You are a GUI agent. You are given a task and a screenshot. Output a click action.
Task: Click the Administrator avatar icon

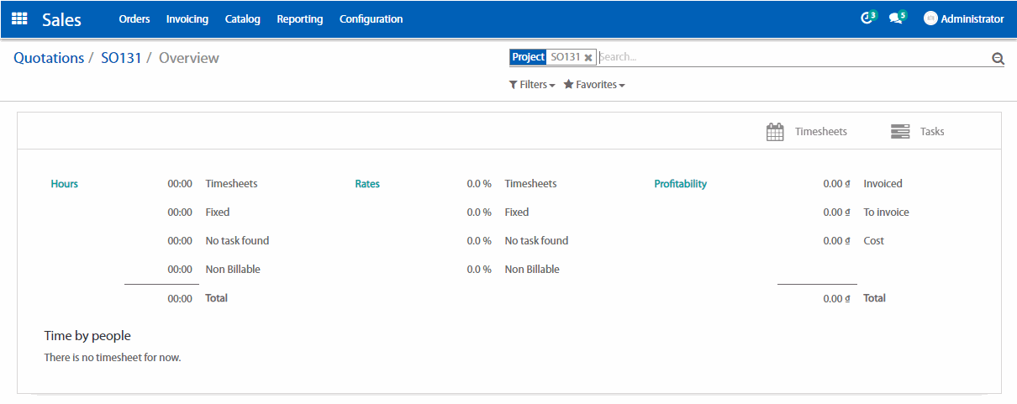930,18
